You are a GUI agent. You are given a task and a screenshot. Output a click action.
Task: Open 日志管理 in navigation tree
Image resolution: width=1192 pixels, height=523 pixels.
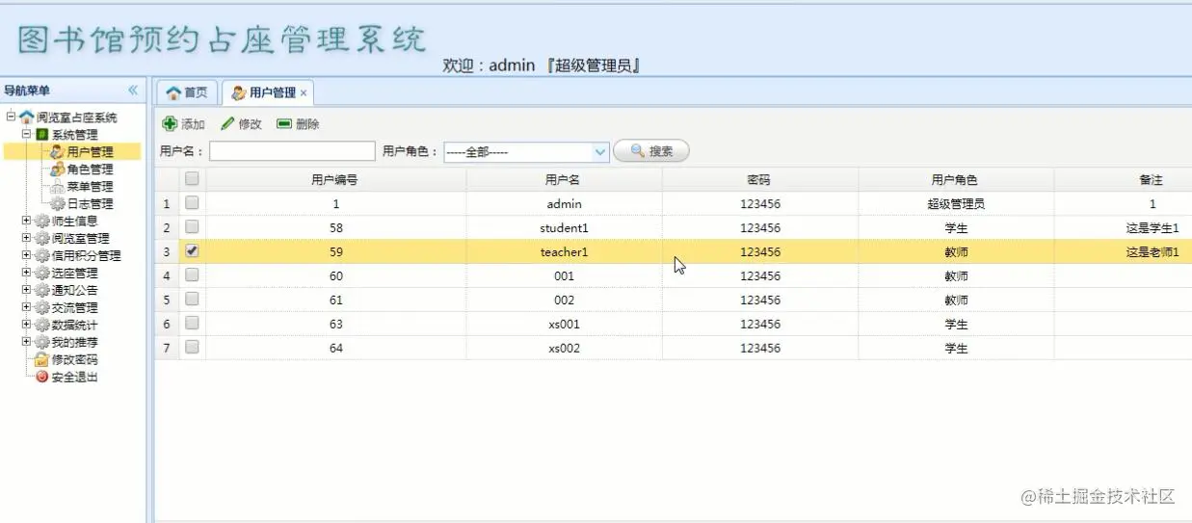point(90,204)
